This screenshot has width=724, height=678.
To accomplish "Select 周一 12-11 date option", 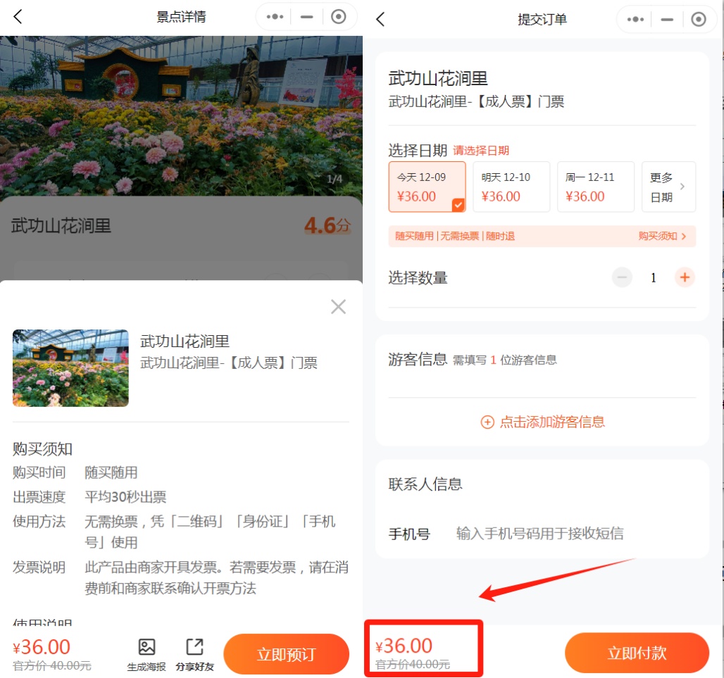I will point(595,187).
